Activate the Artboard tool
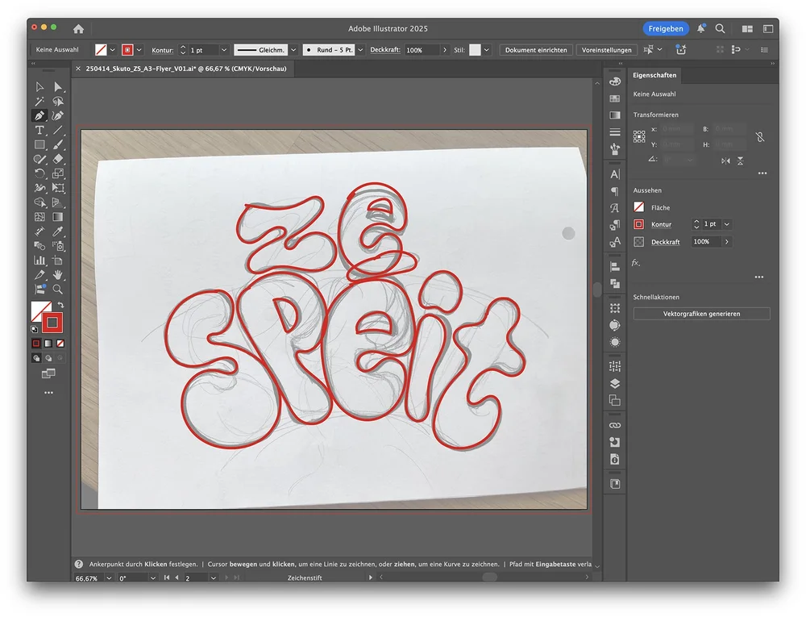Screen dimensions: 806x617 [x=57, y=261]
